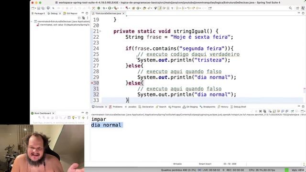The height and width of the screenshot is (172, 306).
Task: Minimize the Debug view panel
Action: coord(83,13)
